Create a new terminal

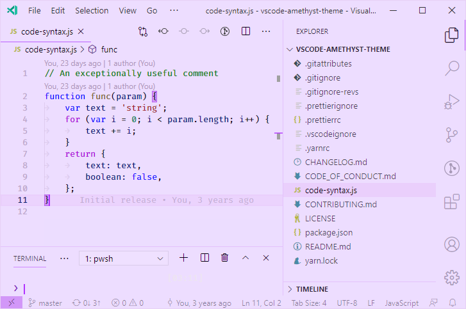click(184, 258)
